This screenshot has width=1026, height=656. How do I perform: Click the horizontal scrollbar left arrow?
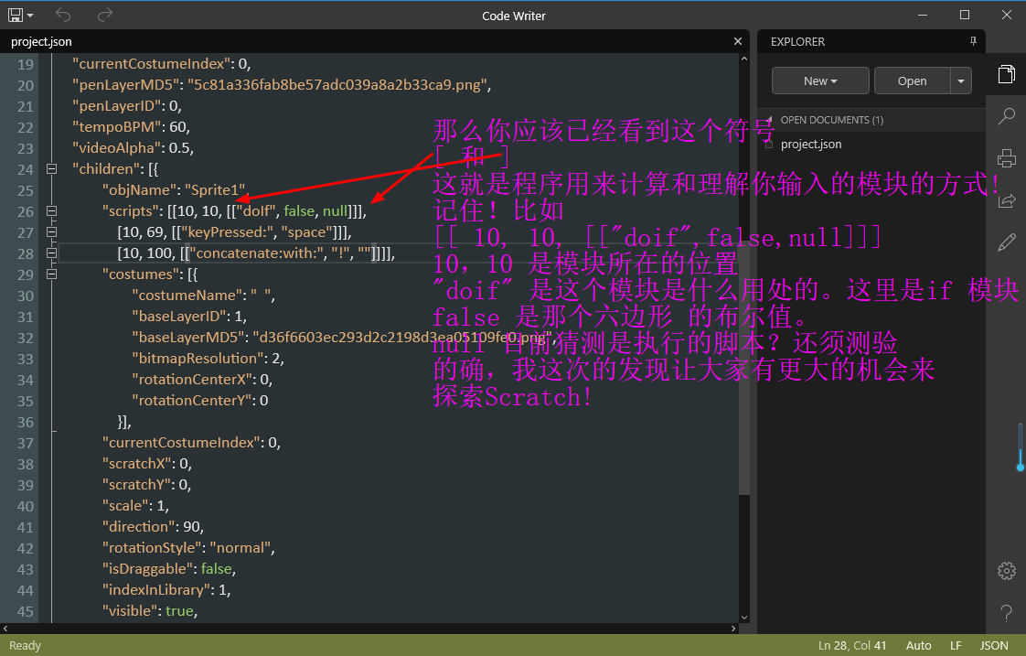tap(5, 629)
